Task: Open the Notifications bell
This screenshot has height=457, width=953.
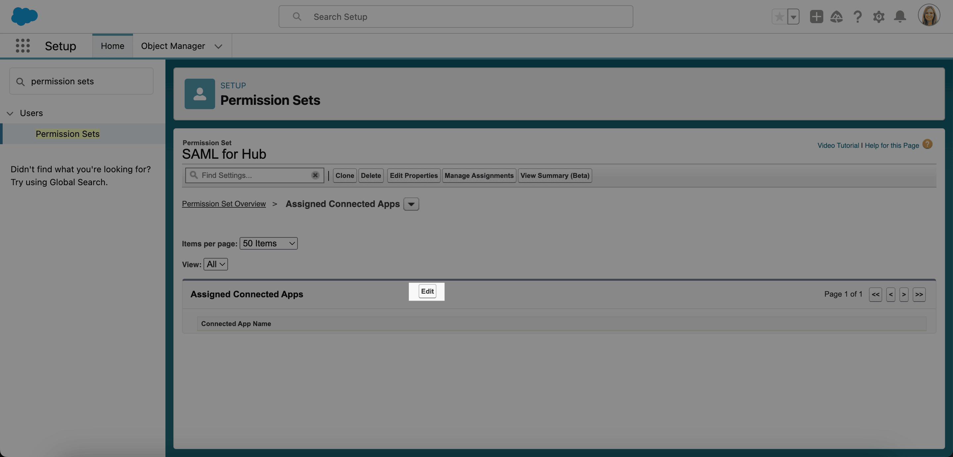Action: click(900, 17)
